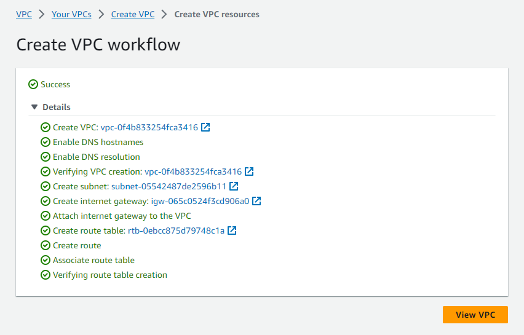The image size is (524, 335).
Task: Return to Create VPC breadcrumb
Action: coord(132,14)
